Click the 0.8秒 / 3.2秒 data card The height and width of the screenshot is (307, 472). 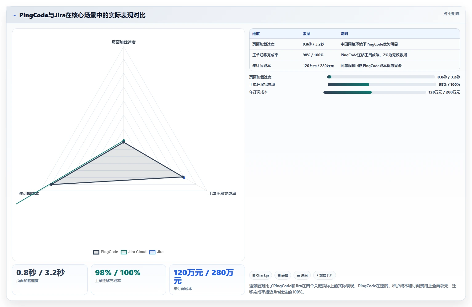point(50,279)
